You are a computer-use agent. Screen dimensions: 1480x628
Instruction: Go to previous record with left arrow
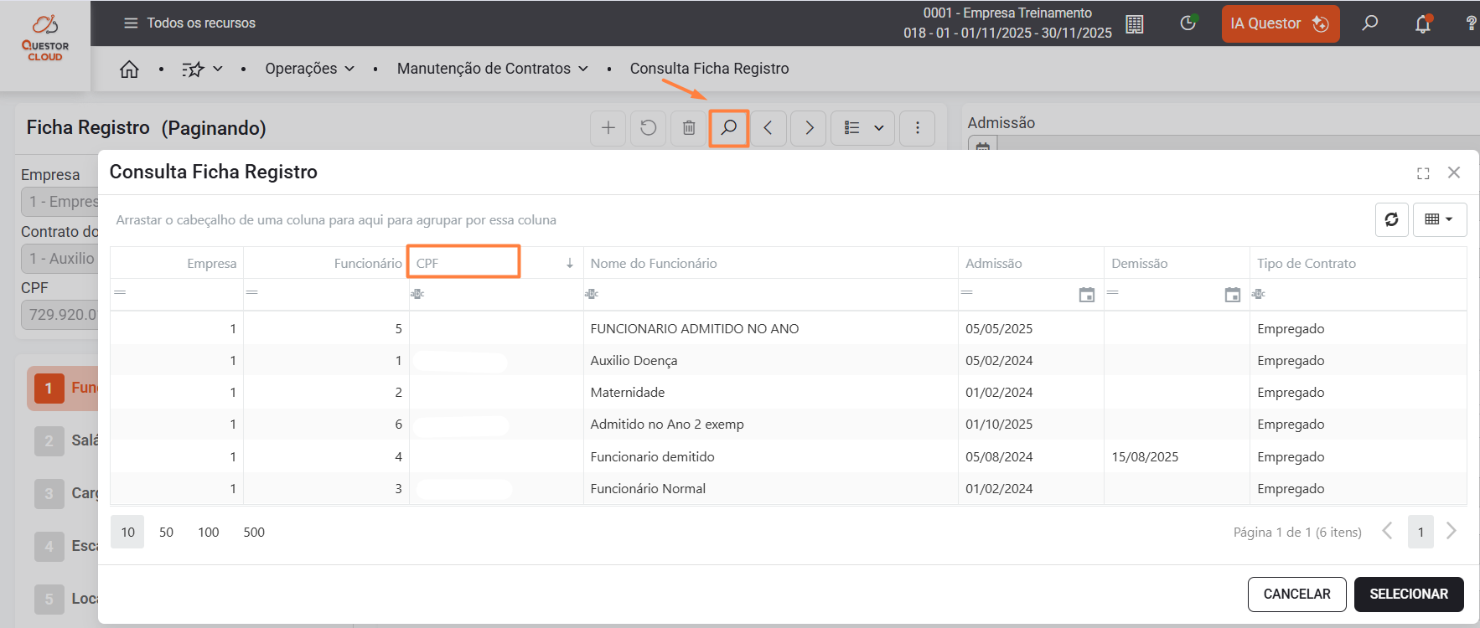point(768,128)
